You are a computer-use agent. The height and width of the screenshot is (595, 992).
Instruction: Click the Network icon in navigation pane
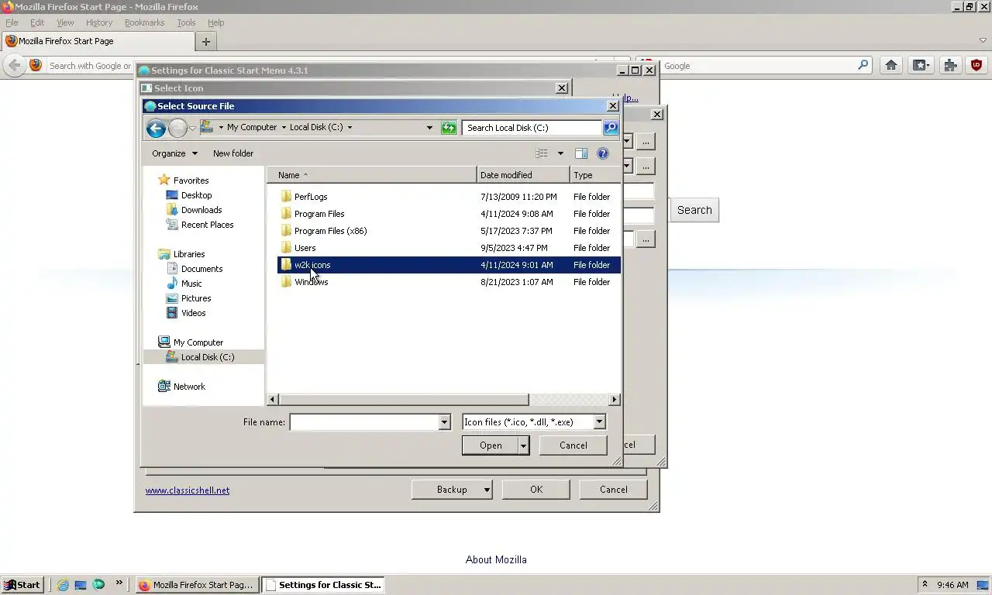coord(164,387)
